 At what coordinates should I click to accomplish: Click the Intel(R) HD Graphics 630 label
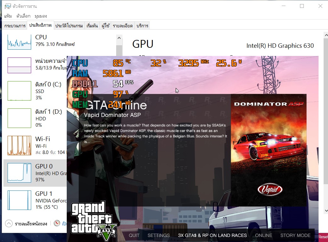pyautogui.click(x=280, y=46)
